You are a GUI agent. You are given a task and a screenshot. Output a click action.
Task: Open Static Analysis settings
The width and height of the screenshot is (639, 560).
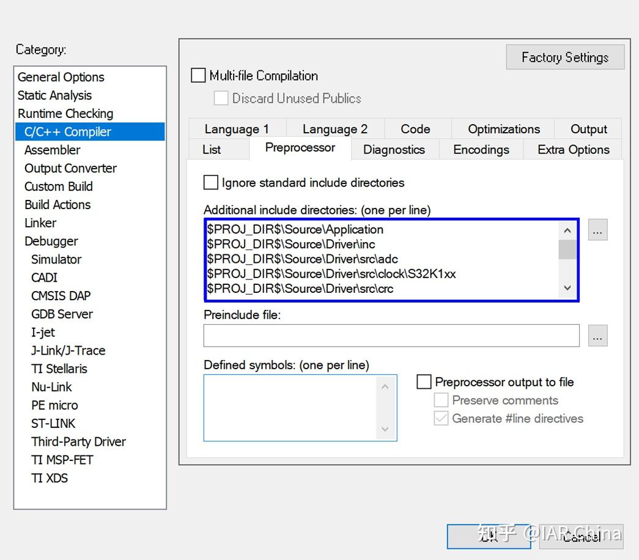tap(54, 95)
